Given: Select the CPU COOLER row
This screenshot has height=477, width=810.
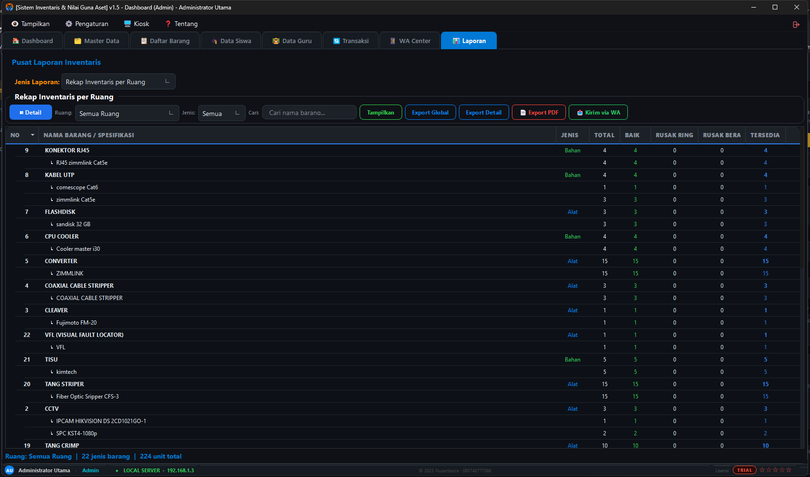Looking at the screenshot, I should tap(403, 237).
